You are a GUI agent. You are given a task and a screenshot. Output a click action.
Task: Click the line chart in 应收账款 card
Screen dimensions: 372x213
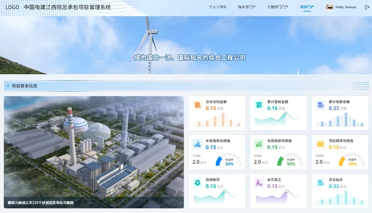[216, 196]
